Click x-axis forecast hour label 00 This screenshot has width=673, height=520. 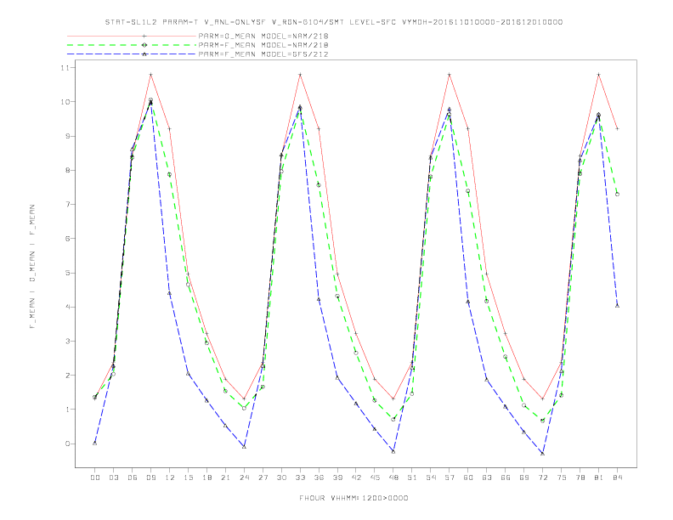point(95,478)
